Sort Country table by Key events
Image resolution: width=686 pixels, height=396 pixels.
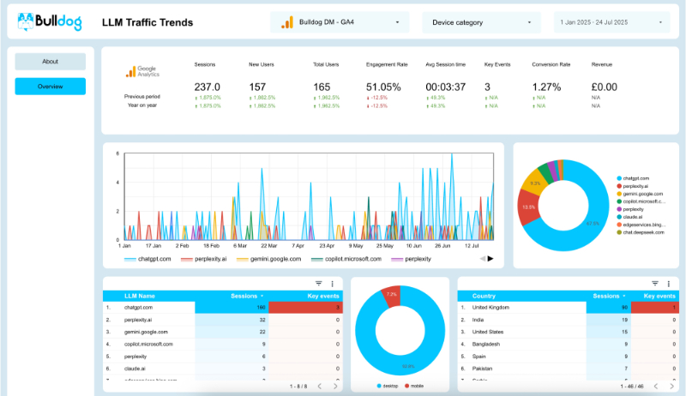[x=659, y=296]
